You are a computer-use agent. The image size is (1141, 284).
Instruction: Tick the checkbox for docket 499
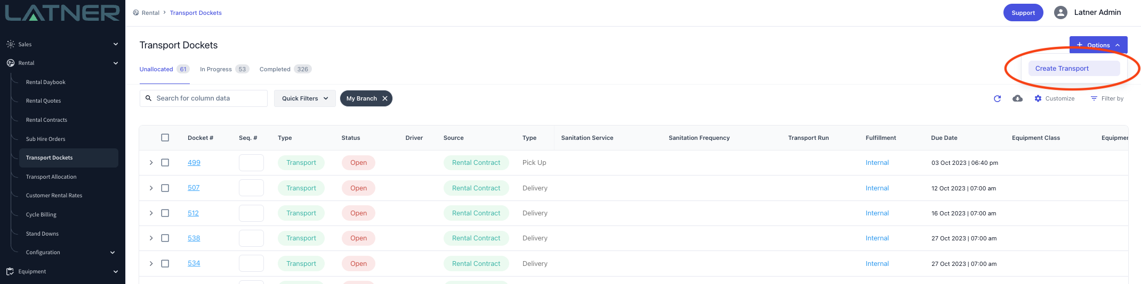(165, 163)
